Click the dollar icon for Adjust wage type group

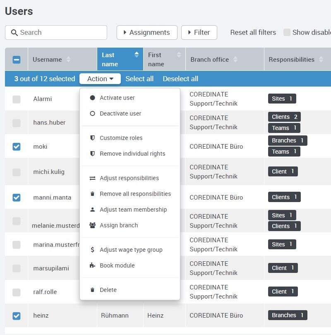(x=93, y=250)
